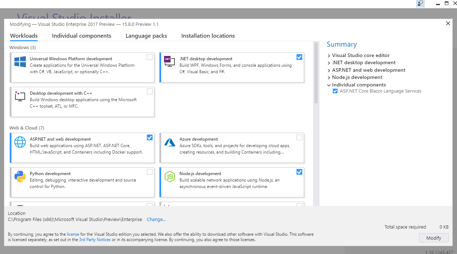This screenshot has height=254, width=457.
Task: Collapse Individual components in Summary
Action: 329,85
